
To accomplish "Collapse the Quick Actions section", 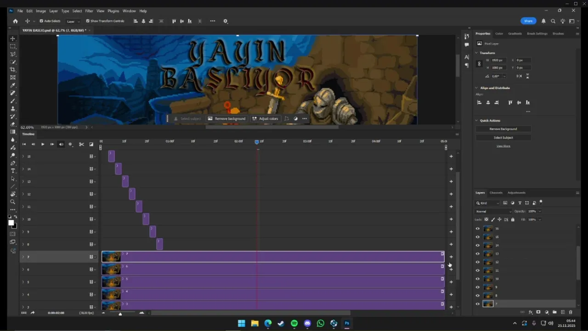I will coord(477,120).
